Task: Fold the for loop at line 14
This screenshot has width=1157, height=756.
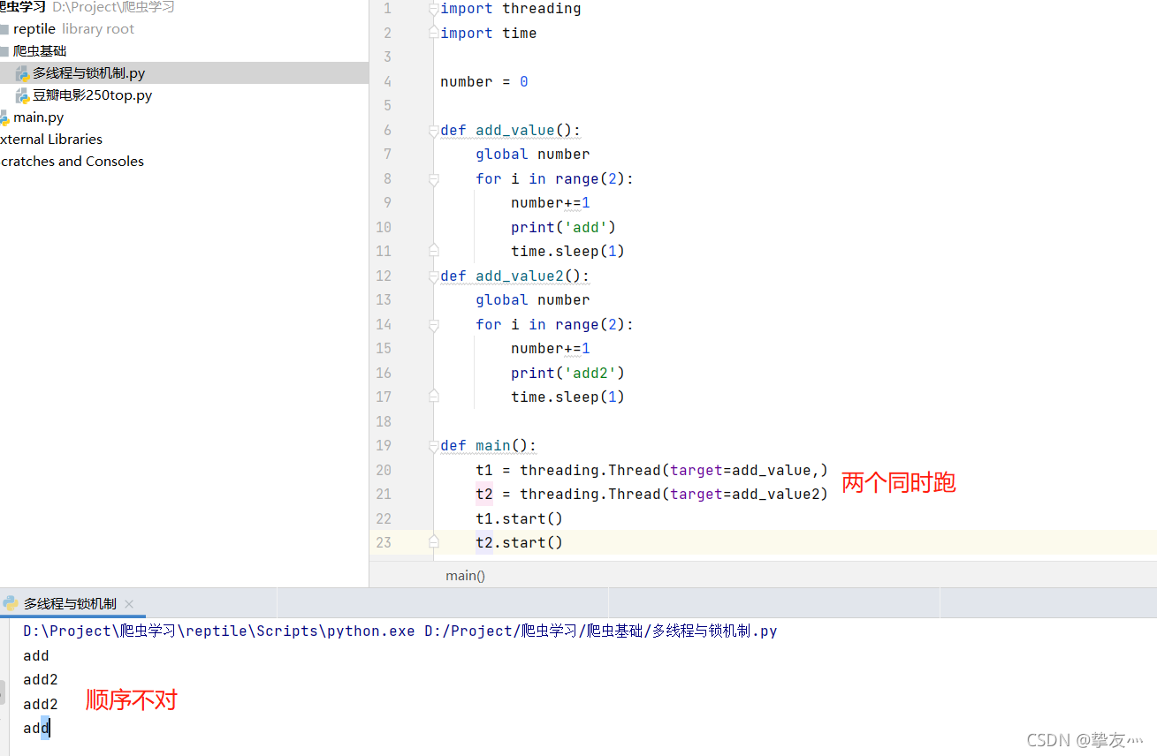Action: [x=433, y=325]
